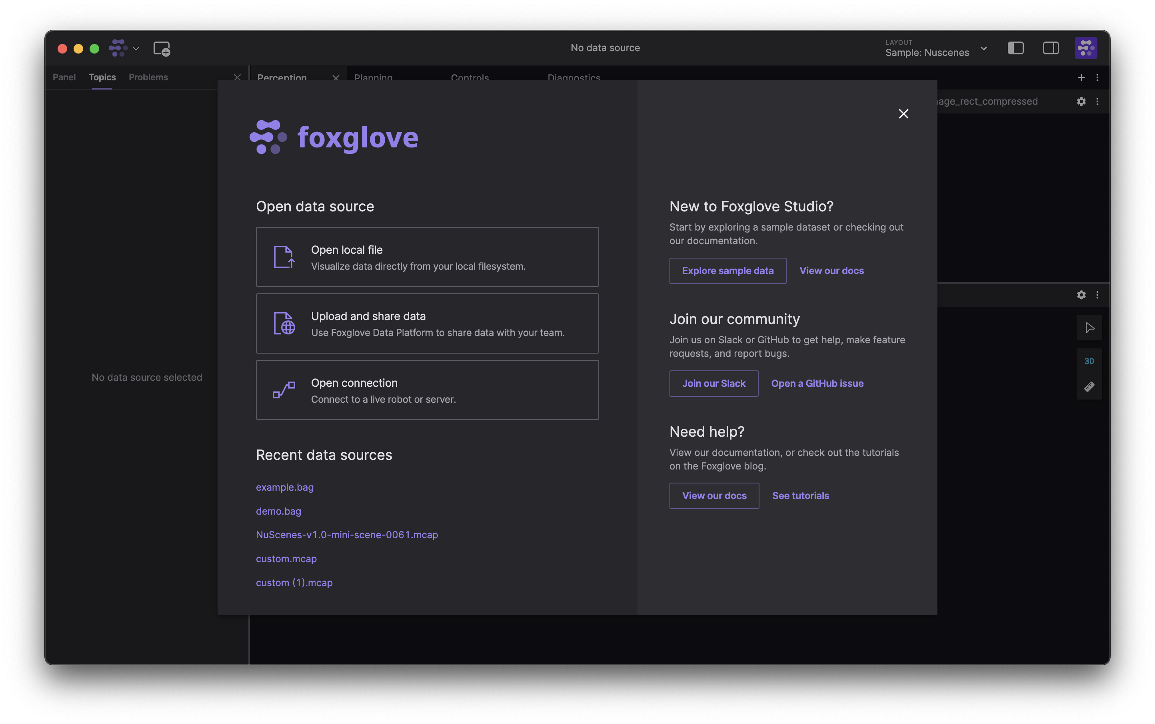Viewport: 1155px width, 724px height.
Task: Click View our docs button under Need help
Action: 714,495
